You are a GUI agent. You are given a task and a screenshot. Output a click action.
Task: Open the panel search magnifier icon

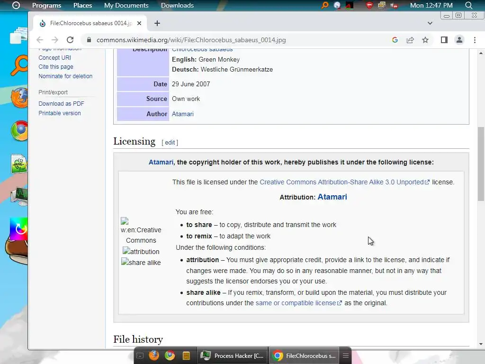[x=469, y=5]
